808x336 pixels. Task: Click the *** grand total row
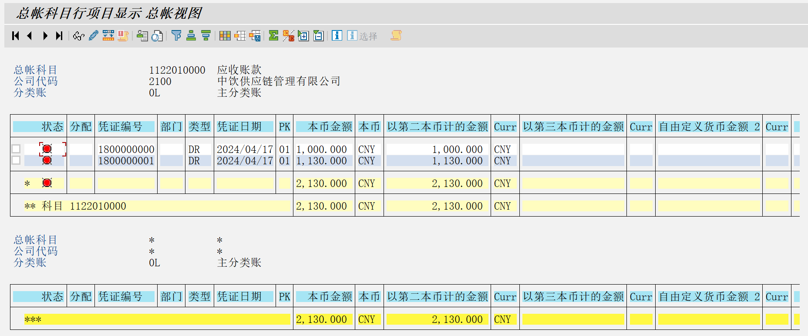[x=157, y=319]
